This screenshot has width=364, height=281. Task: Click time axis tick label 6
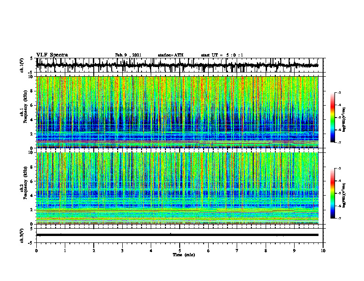209,251
